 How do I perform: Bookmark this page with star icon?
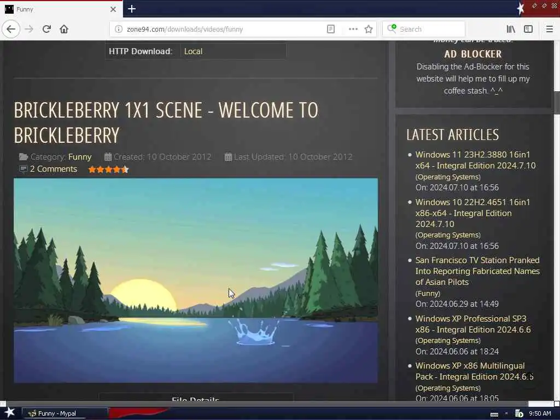coord(369,29)
